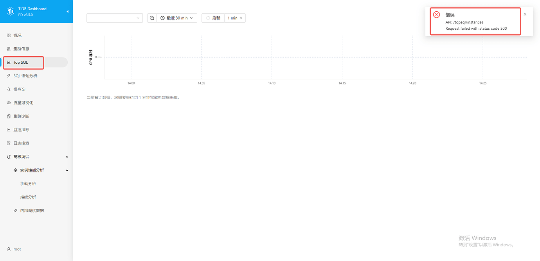
Task: Click the 监控指标 line chart icon
Action: (9, 130)
